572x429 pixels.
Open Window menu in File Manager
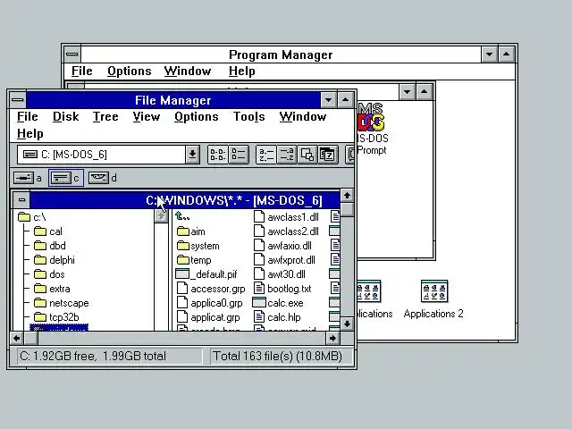(x=303, y=117)
